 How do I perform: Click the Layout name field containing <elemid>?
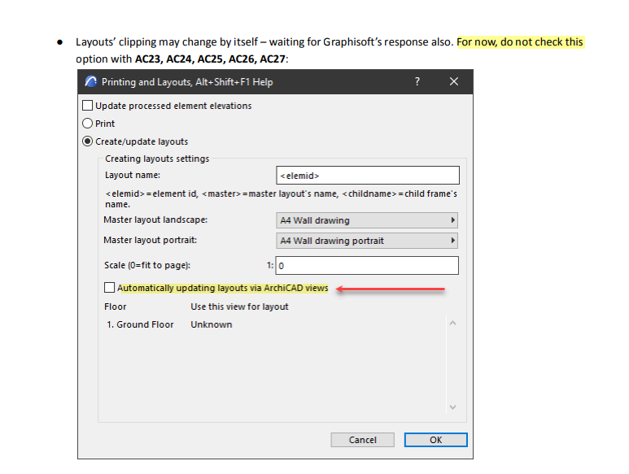pos(367,176)
